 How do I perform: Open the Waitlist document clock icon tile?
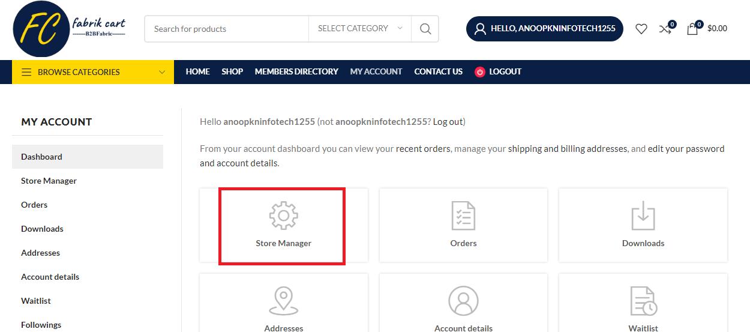pyautogui.click(x=643, y=303)
